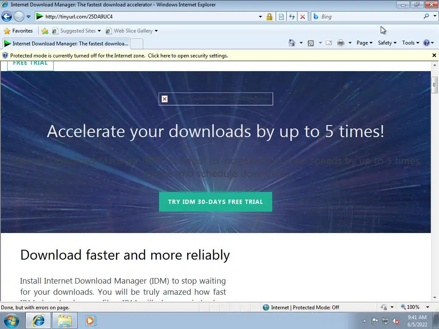Open the Page menu
439x329 pixels.
click(364, 43)
